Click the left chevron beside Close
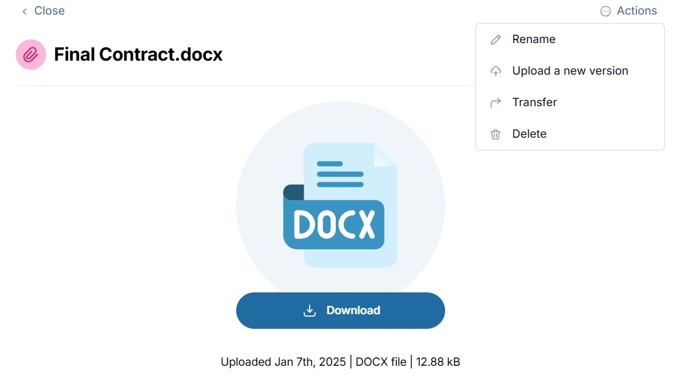The image size is (691, 384). 25,12
